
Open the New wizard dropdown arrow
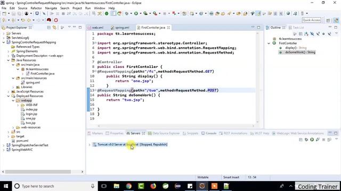point(9,13)
